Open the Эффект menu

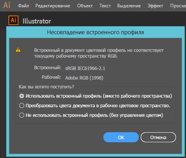[x=155, y=6]
